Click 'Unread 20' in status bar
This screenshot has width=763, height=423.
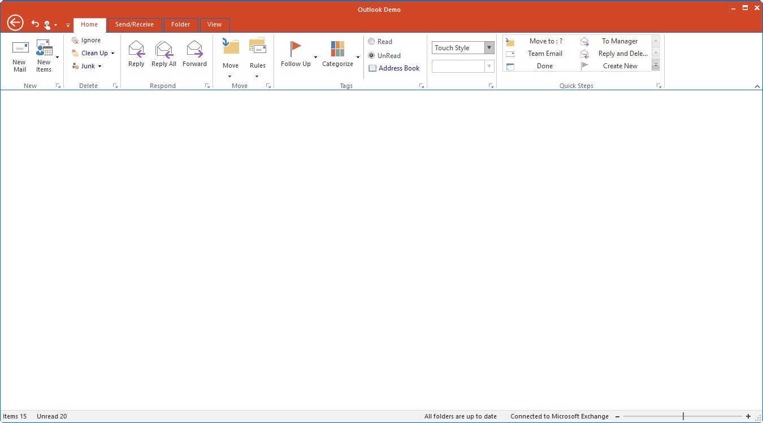[51, 416]
